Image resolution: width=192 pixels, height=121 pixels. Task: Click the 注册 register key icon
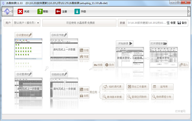point(58,12)
